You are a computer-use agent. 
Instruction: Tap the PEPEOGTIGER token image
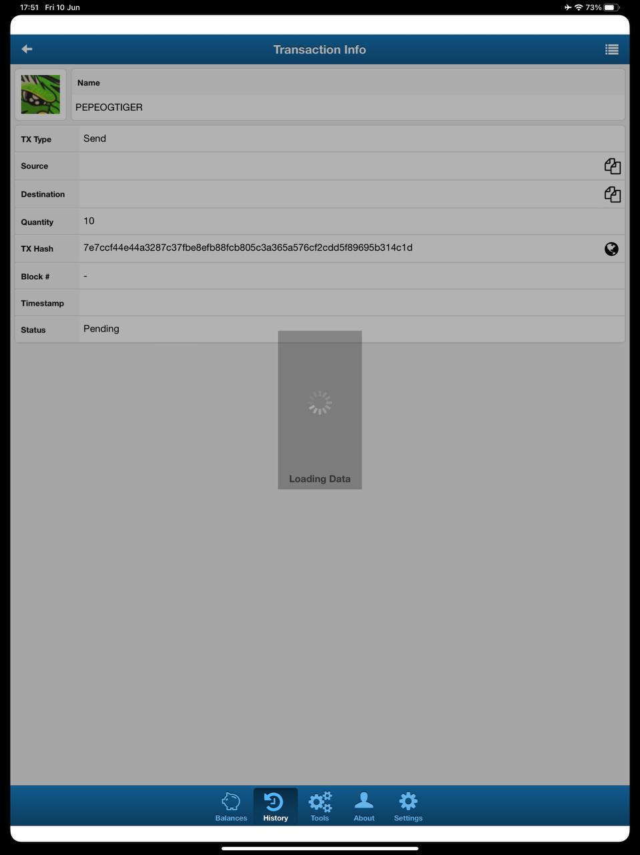point(41,94)
